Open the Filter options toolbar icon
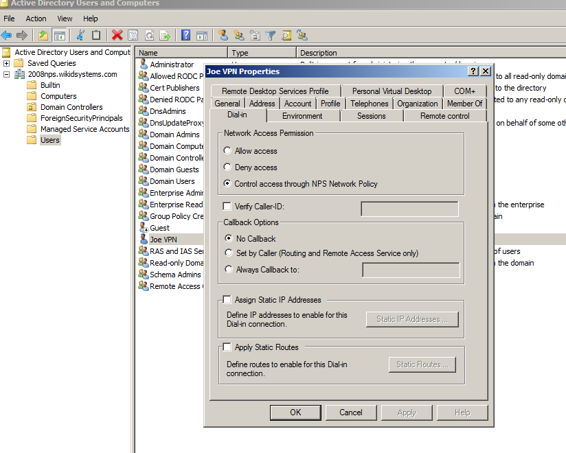This screenshot has width=566, height=453. [x=270, y=35]
